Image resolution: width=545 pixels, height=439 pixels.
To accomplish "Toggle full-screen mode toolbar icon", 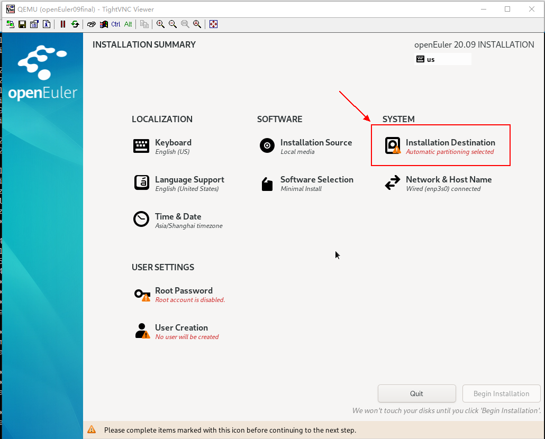I will 213,24.
